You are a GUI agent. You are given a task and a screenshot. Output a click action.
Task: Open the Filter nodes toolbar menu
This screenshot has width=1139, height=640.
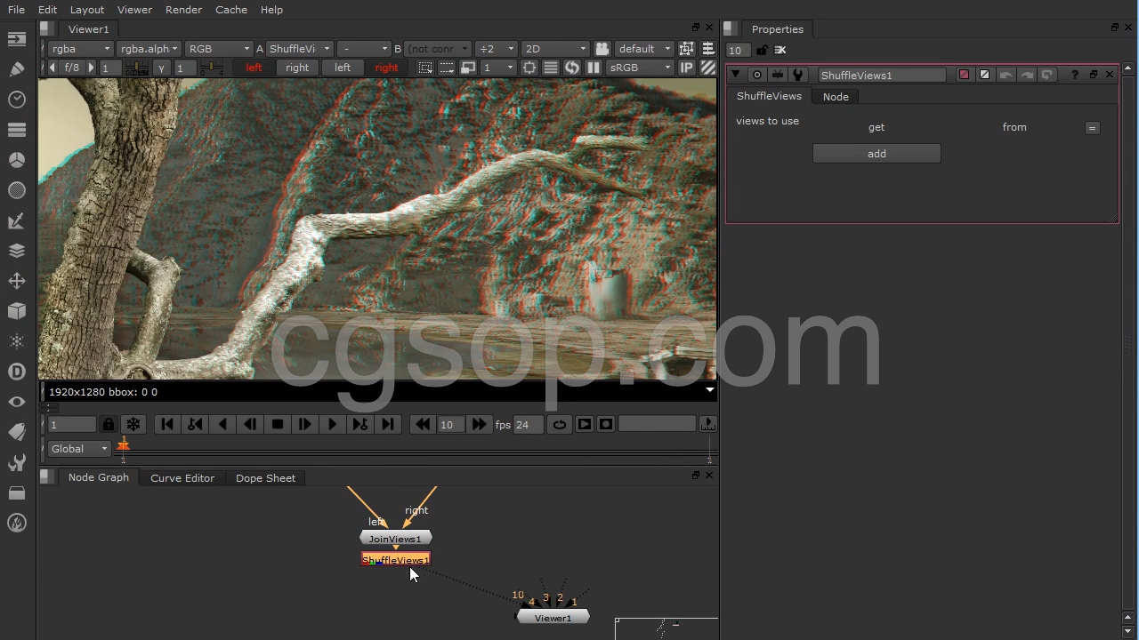tap(16, 190)
